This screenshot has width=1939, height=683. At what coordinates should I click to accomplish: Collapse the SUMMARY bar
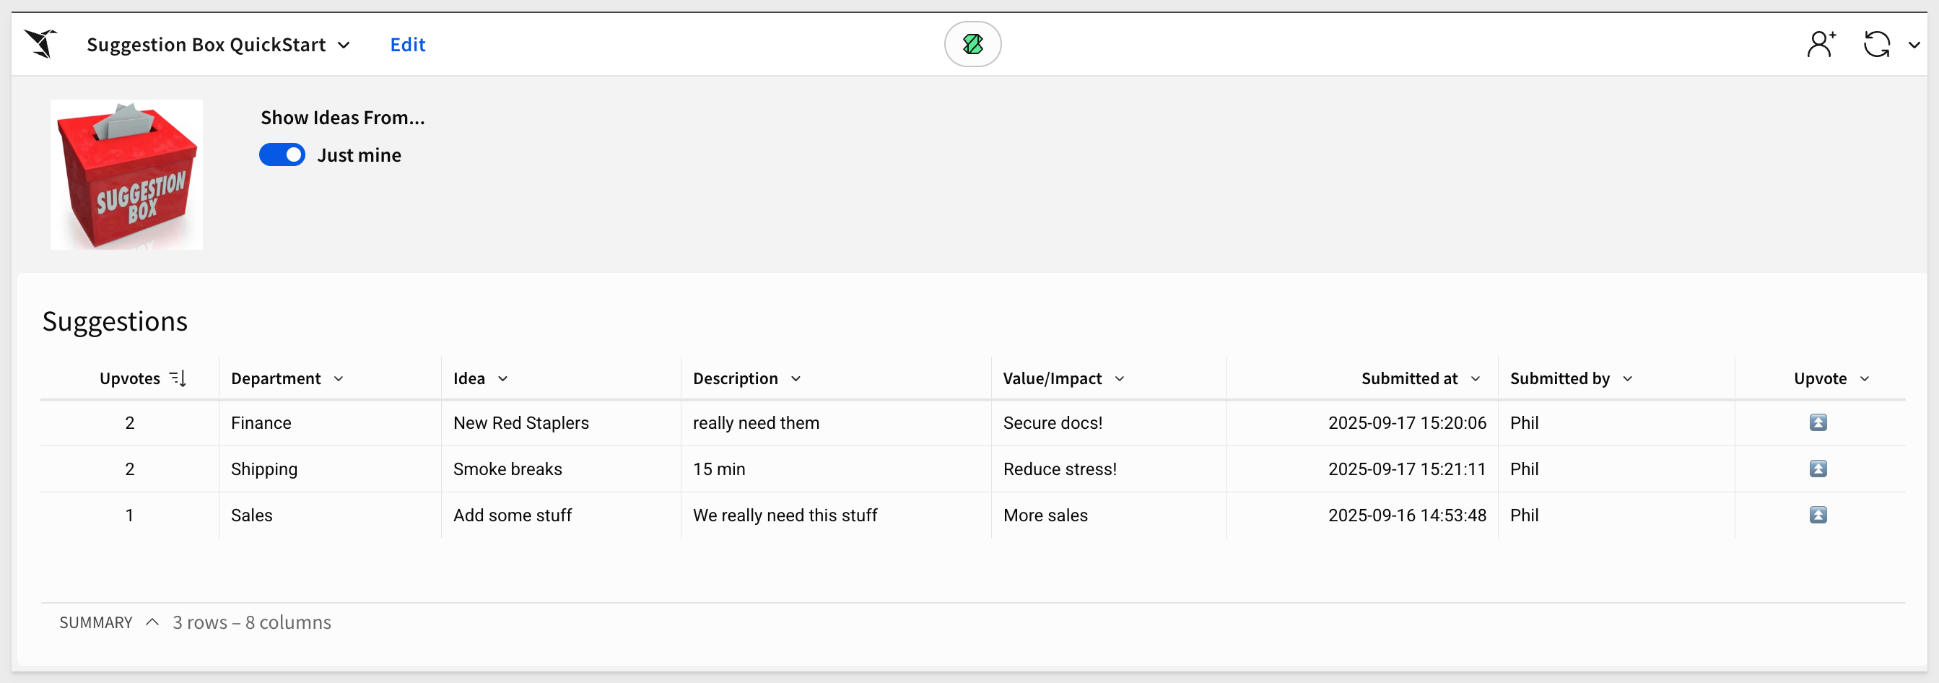(x=152, y=622)
